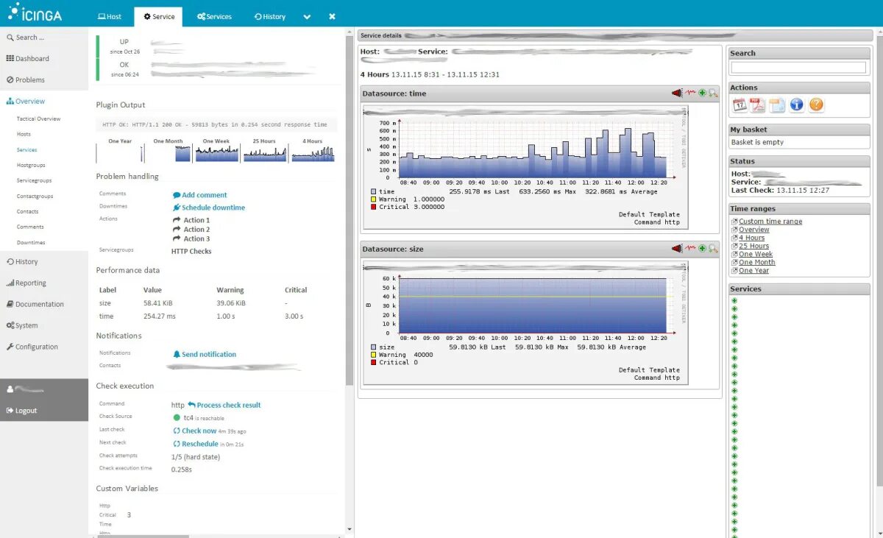Click the magnifier icon for size datasource
883x538 pixels.
point(713,248)
